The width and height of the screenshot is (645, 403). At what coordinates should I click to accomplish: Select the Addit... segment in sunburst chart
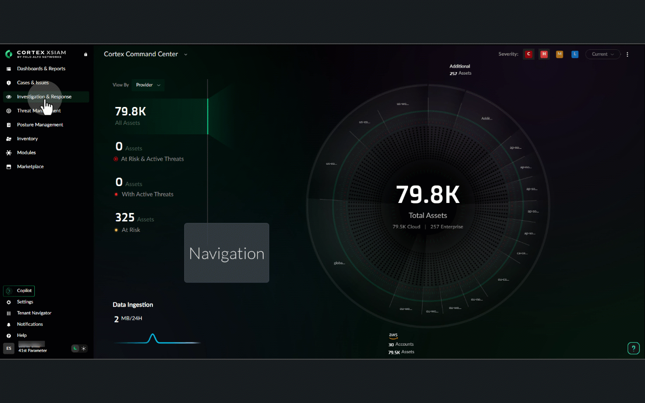487,118
